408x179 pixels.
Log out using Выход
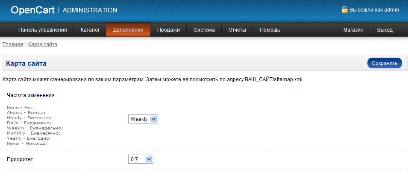[x=385, y=30]
